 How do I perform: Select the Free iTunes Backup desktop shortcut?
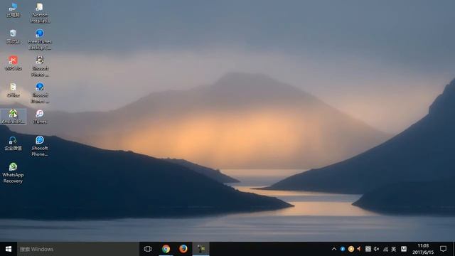40,40
